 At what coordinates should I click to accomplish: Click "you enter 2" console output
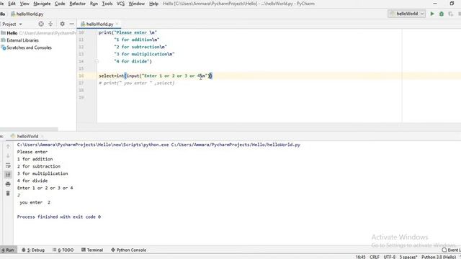[35, 202]
